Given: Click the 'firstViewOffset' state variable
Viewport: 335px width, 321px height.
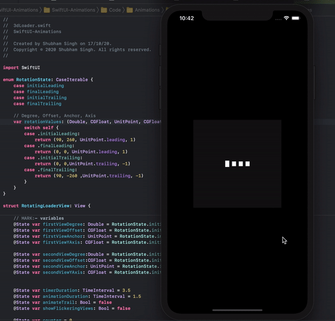Looking at the screenshot, I should [63, 230].
